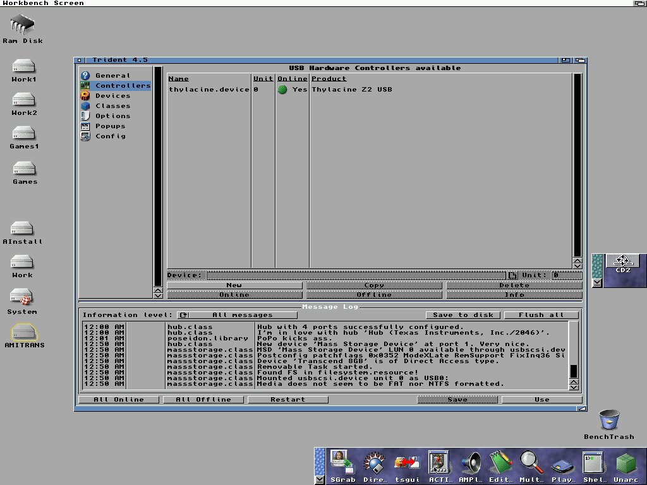
Task: Select the thylacine.device row
Action: (x=369, y=90)
